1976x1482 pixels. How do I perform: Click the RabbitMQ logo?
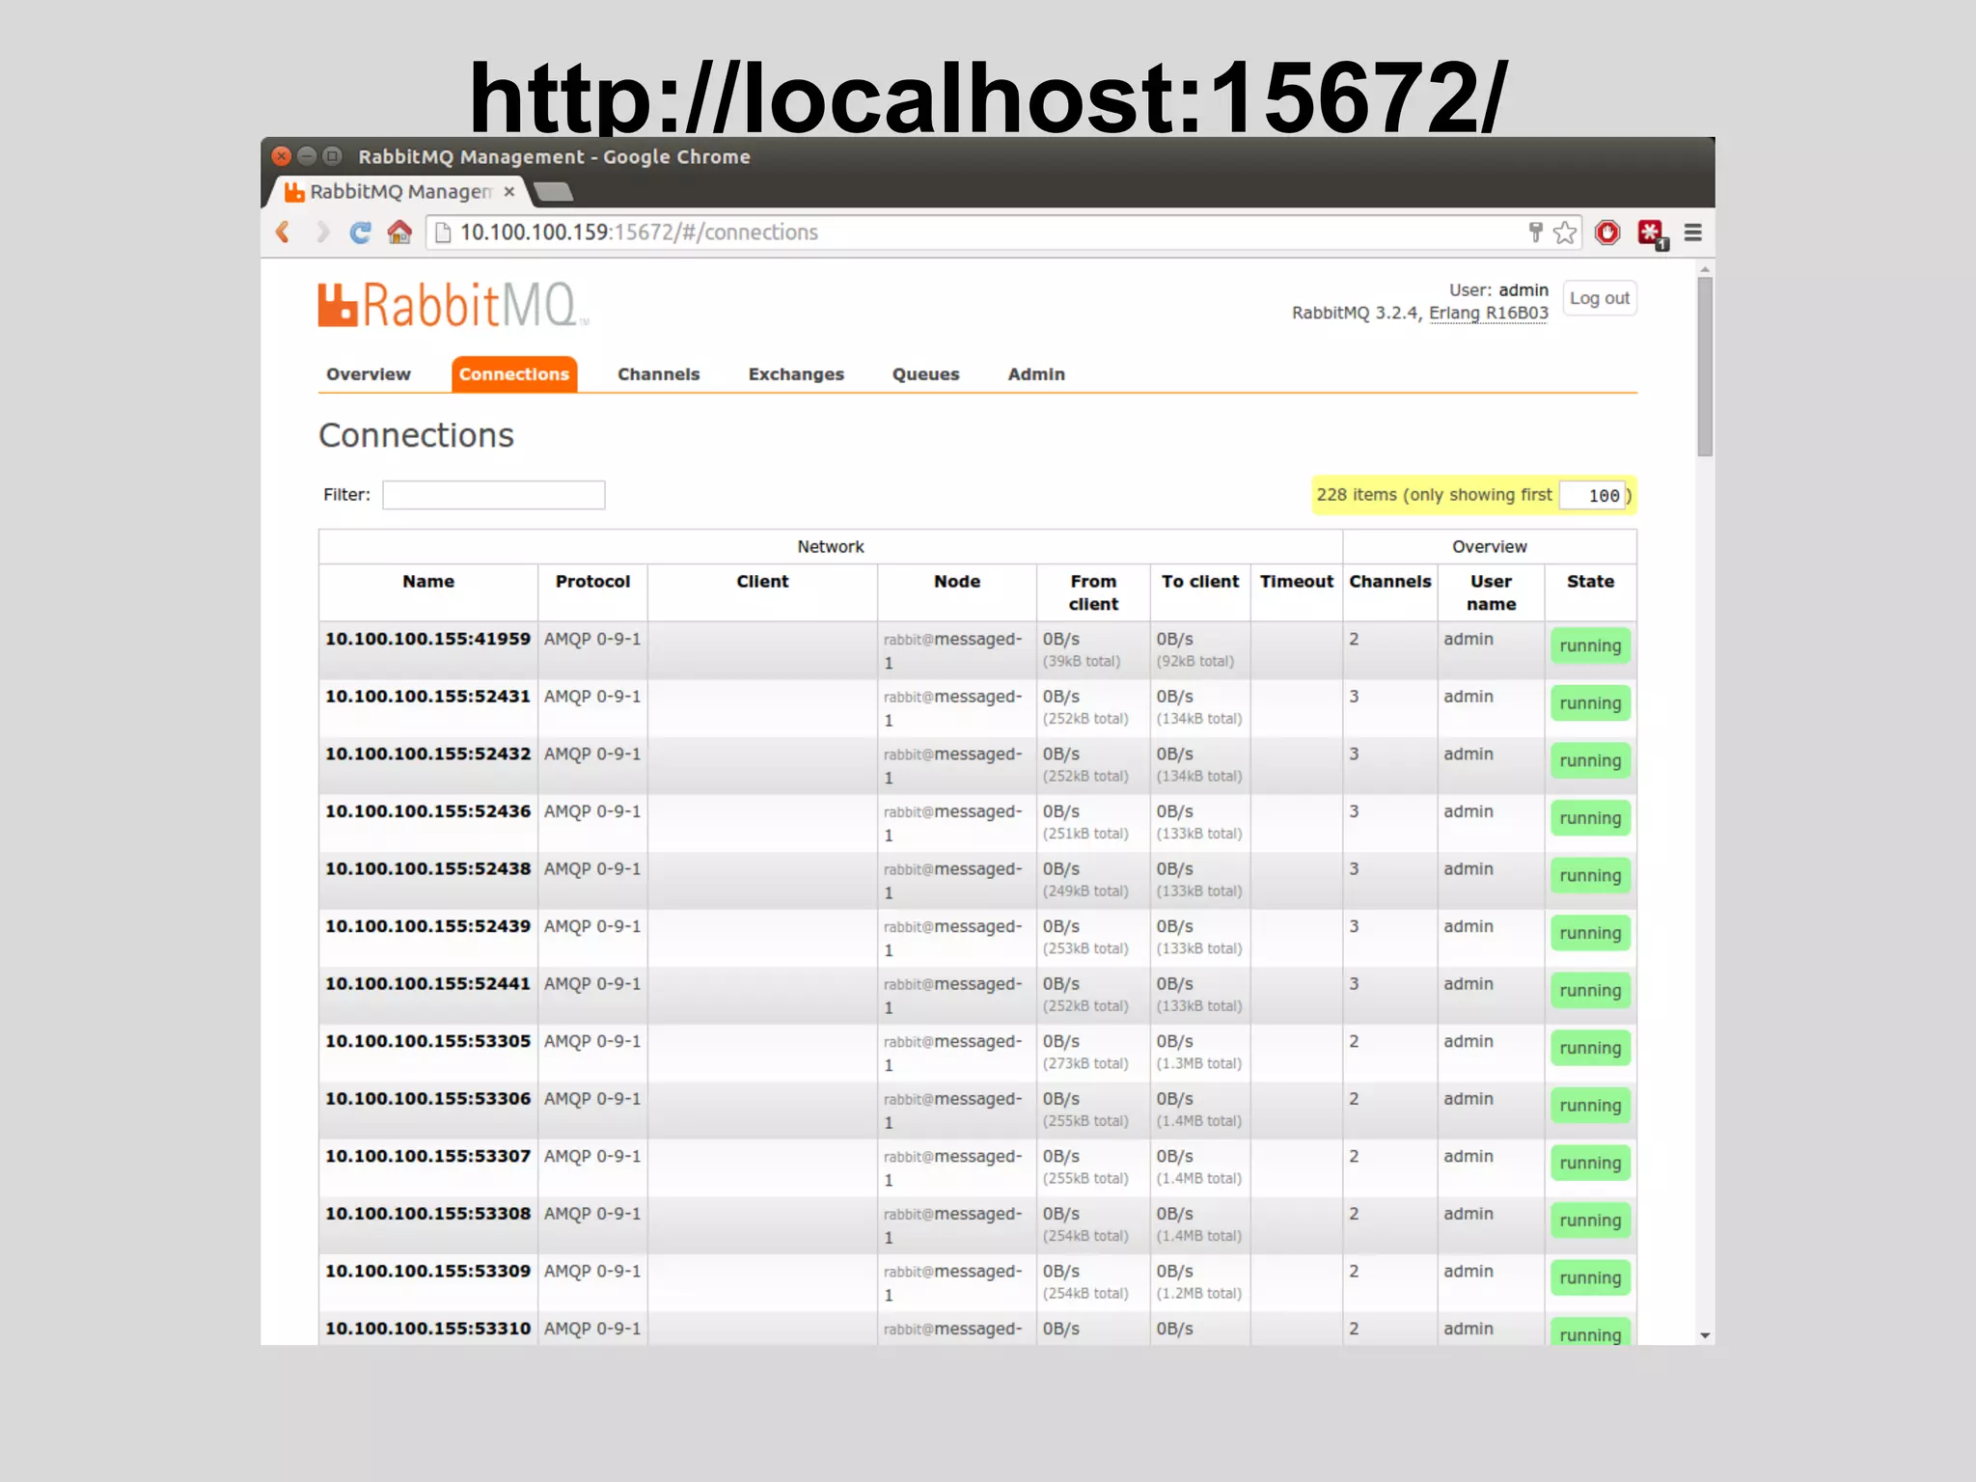452,305
